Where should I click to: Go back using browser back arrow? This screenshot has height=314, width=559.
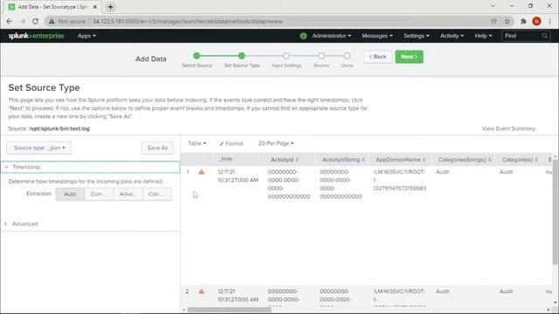pyautogui.click(x=10, y=21)
